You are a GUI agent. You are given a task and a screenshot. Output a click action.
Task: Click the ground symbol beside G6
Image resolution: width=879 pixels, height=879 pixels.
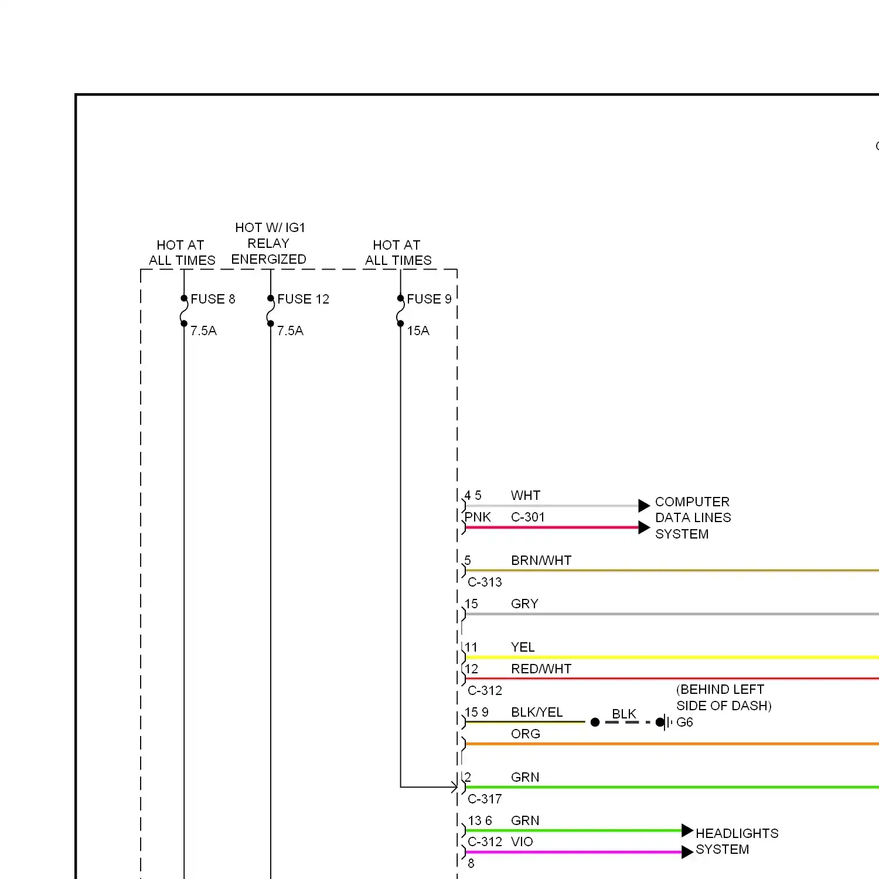tap(665, 722)
